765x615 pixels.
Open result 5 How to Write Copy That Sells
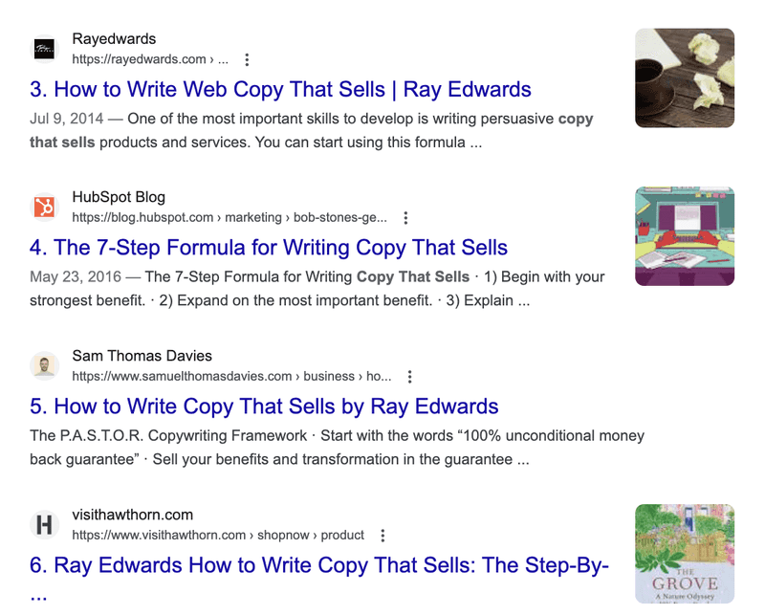coord(264,406)
